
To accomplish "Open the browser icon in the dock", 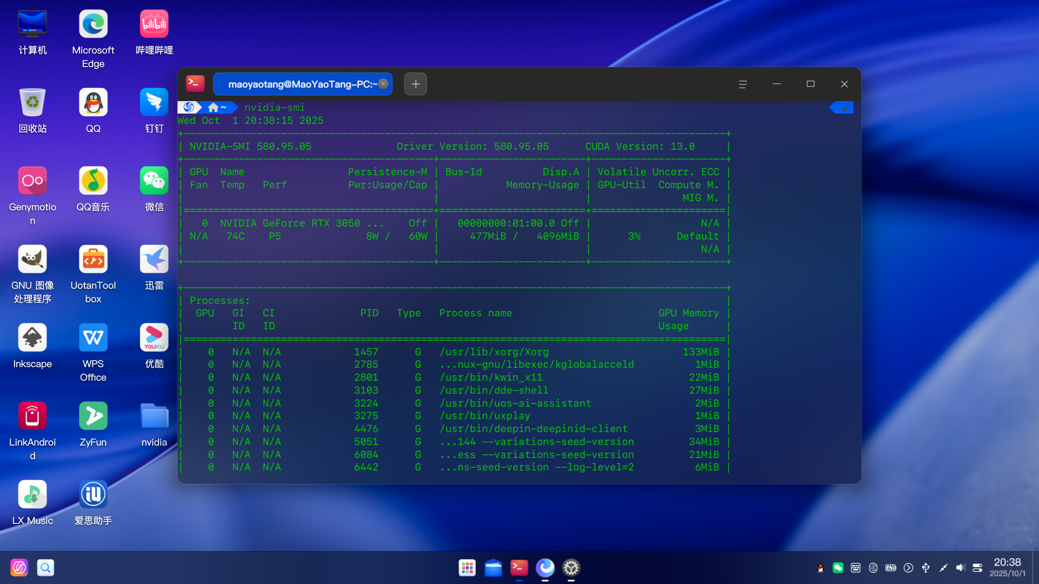I will tap(545, 568).
